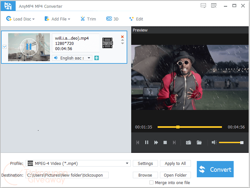Jump to previous frame in preview

pyautogui.click(x=138, y=142)
